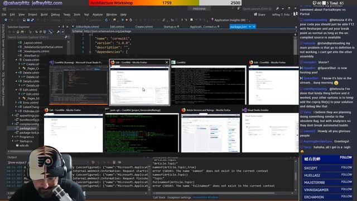
Task: Open the Analyze menu
Action: pos(98,15)
